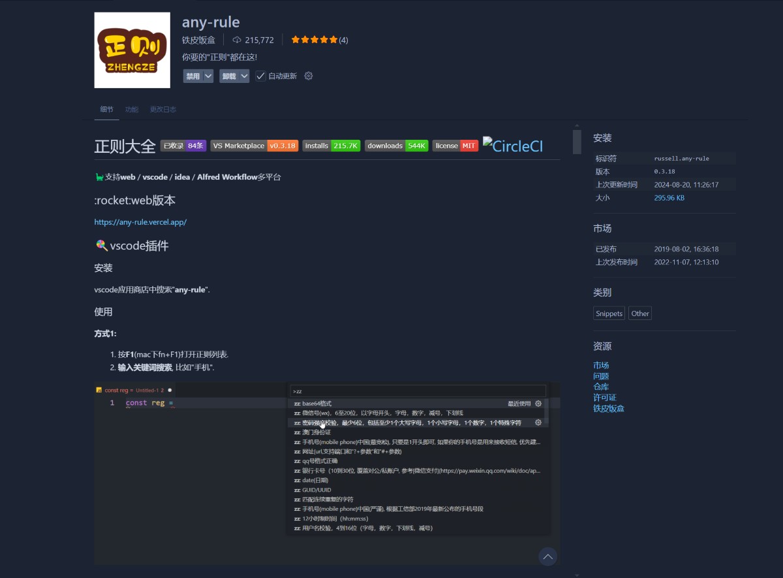This screenshot has width=783, height=578.
Task: Open the 更改日志 tab
Action: pyautogui.click(x=163, y=109)
